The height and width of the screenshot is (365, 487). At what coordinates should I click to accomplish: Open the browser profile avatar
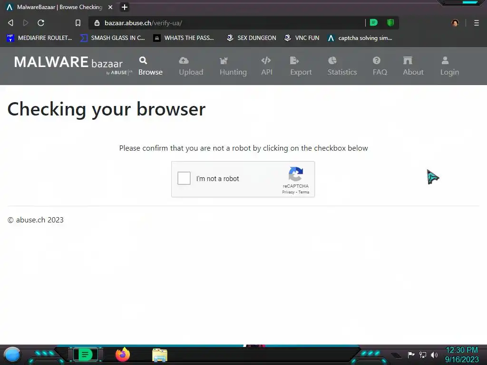pyautogui.click(x=455, y=23)
